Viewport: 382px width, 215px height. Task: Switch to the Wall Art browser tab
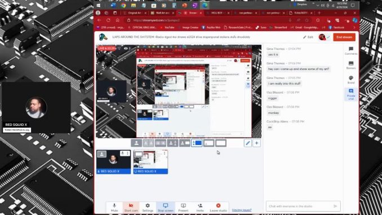pos(162,12)
